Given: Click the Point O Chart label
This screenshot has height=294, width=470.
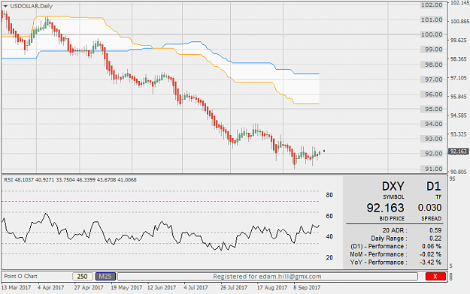Looking at the screenshot, I should click(x=21, y=276).
